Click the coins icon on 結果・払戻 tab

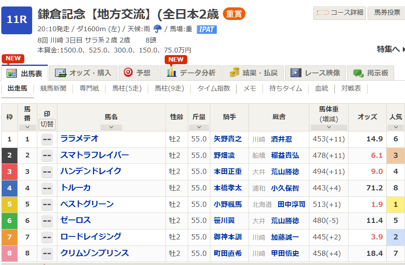235,73
